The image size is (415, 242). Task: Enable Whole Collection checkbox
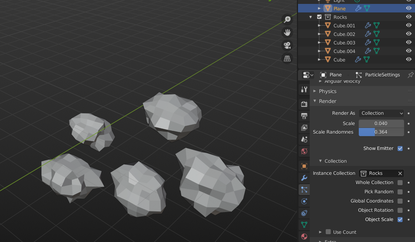400,183
